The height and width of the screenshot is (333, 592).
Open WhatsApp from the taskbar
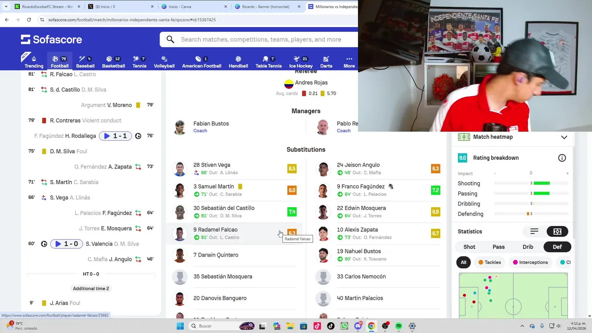(x=344, y=326)
